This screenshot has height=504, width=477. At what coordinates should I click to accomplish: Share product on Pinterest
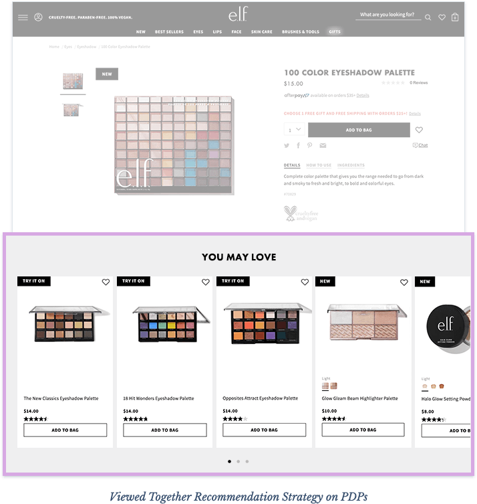[x=309, y=145]
